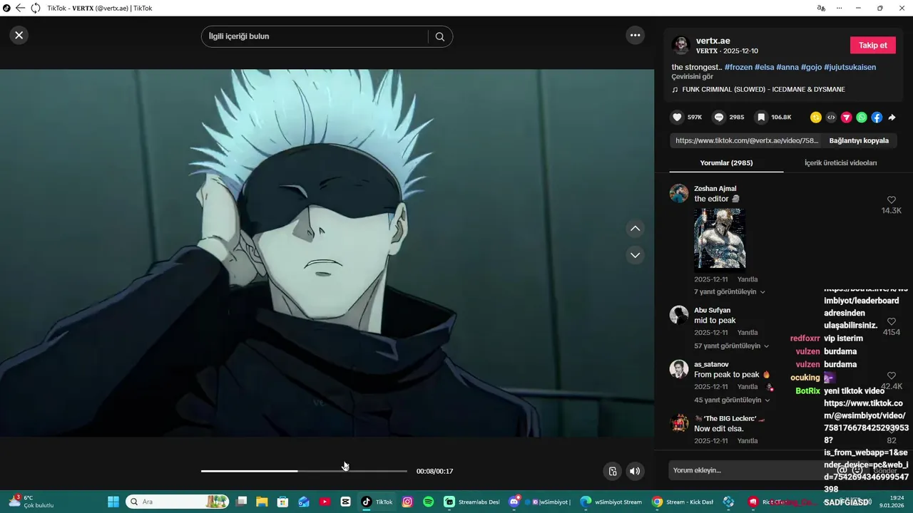
Task: Click Çevirisini gör to see translation
Action: click(x=692, y=76)
